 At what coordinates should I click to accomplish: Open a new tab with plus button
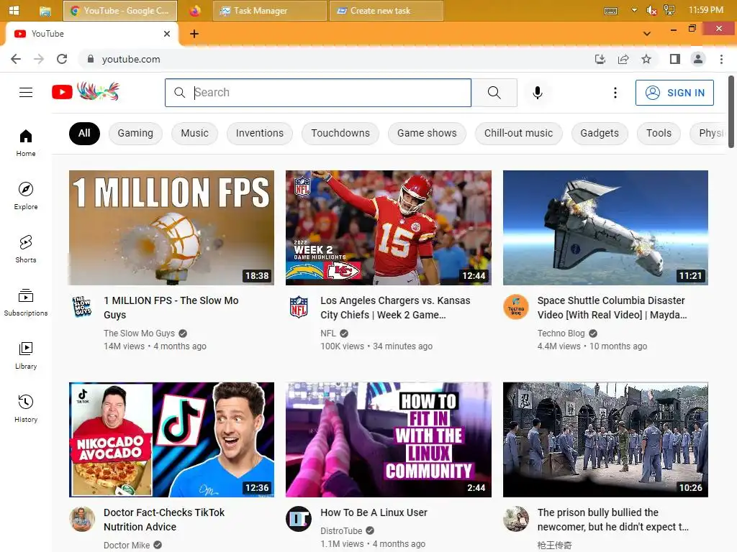pyautogui.click(x=194, y=34)
